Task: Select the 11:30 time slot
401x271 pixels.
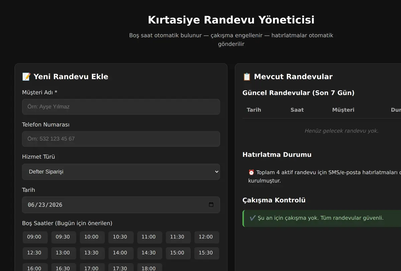Action: click(x=178, y=237)
